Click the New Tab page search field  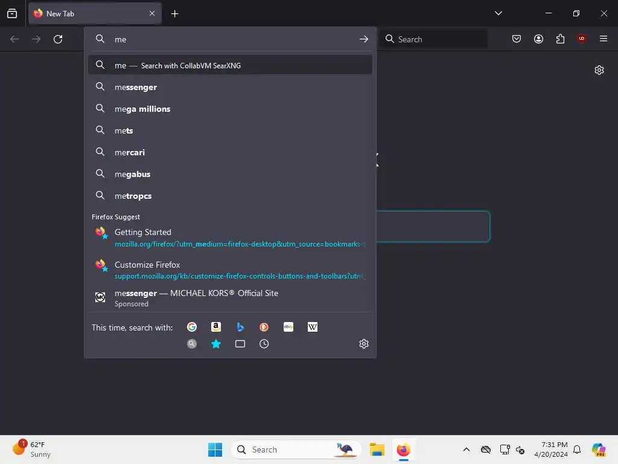click(433, 227)
